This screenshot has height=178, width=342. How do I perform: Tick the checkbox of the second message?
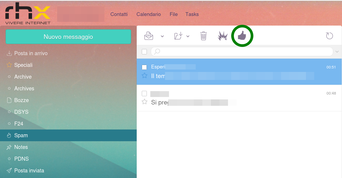144,94
